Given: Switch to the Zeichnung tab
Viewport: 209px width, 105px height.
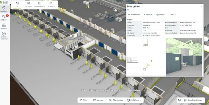Looking at the screenshot, I should tap(28, 4).
